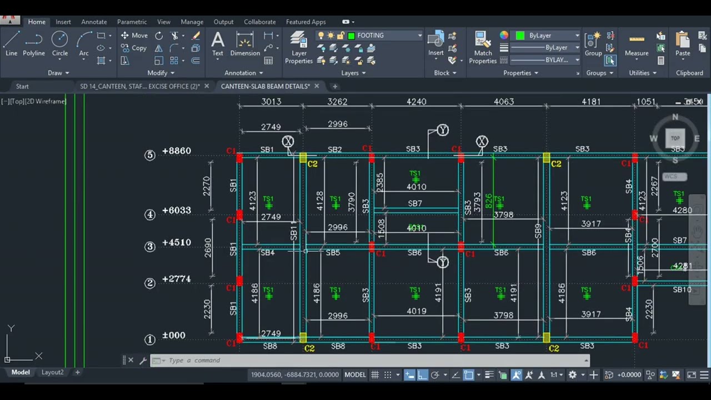Click the Move tool
Image resolution: width=711 pixels, height=400 pixels.
coord(134,36)
